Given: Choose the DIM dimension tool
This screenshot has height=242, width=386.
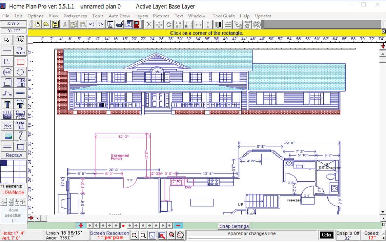Looking at the screenshot, I should [x=20, y=51].
